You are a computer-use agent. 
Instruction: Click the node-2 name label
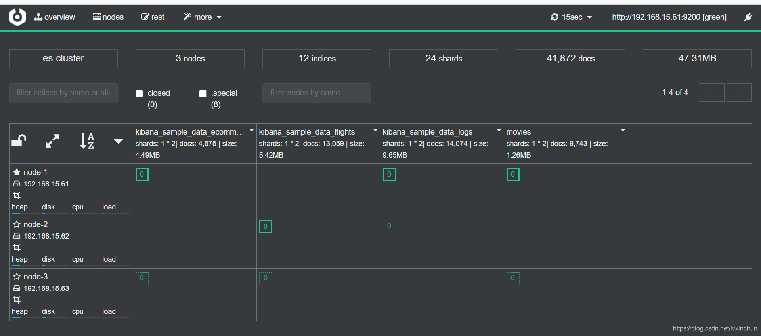click(36, 224)
